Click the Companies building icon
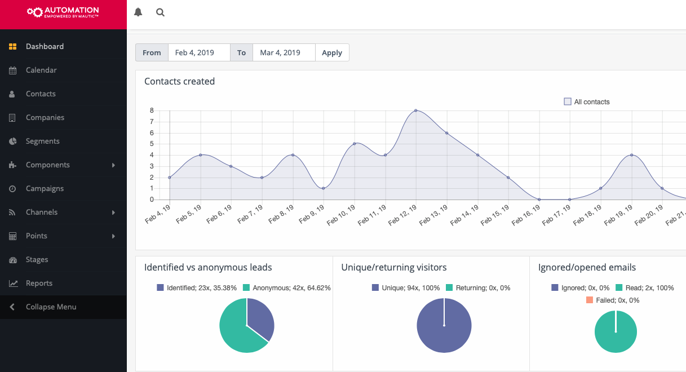 13,118
